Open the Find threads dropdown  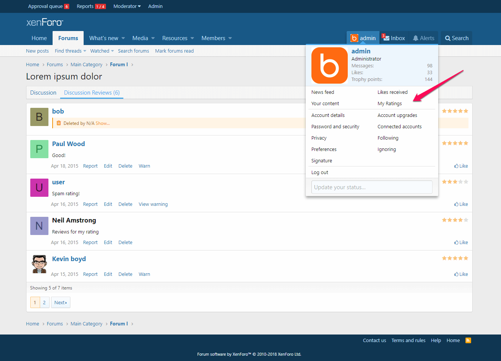click(70, 51)
